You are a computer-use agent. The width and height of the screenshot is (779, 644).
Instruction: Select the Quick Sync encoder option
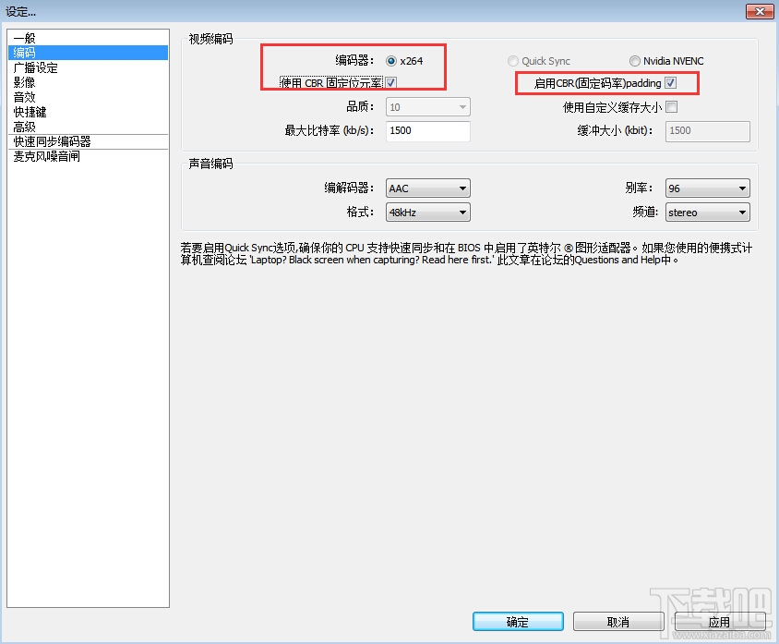click(x=513, y=61)
